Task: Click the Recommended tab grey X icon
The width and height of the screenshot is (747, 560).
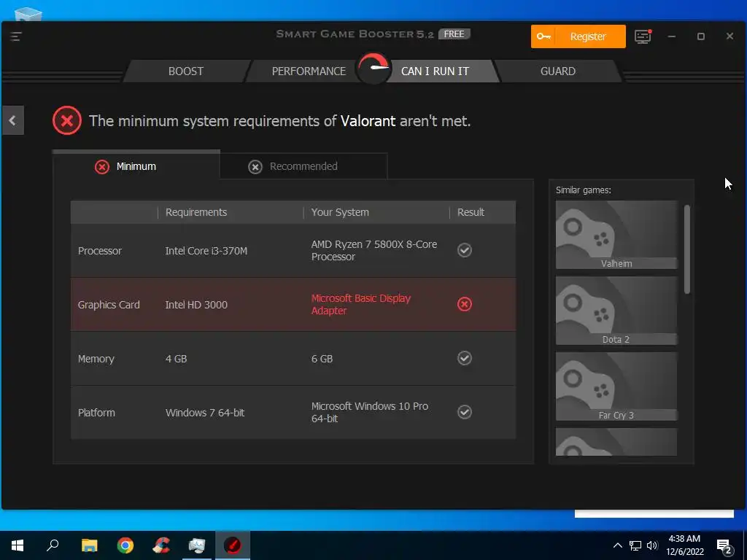Action: click(x=255, y=167)
